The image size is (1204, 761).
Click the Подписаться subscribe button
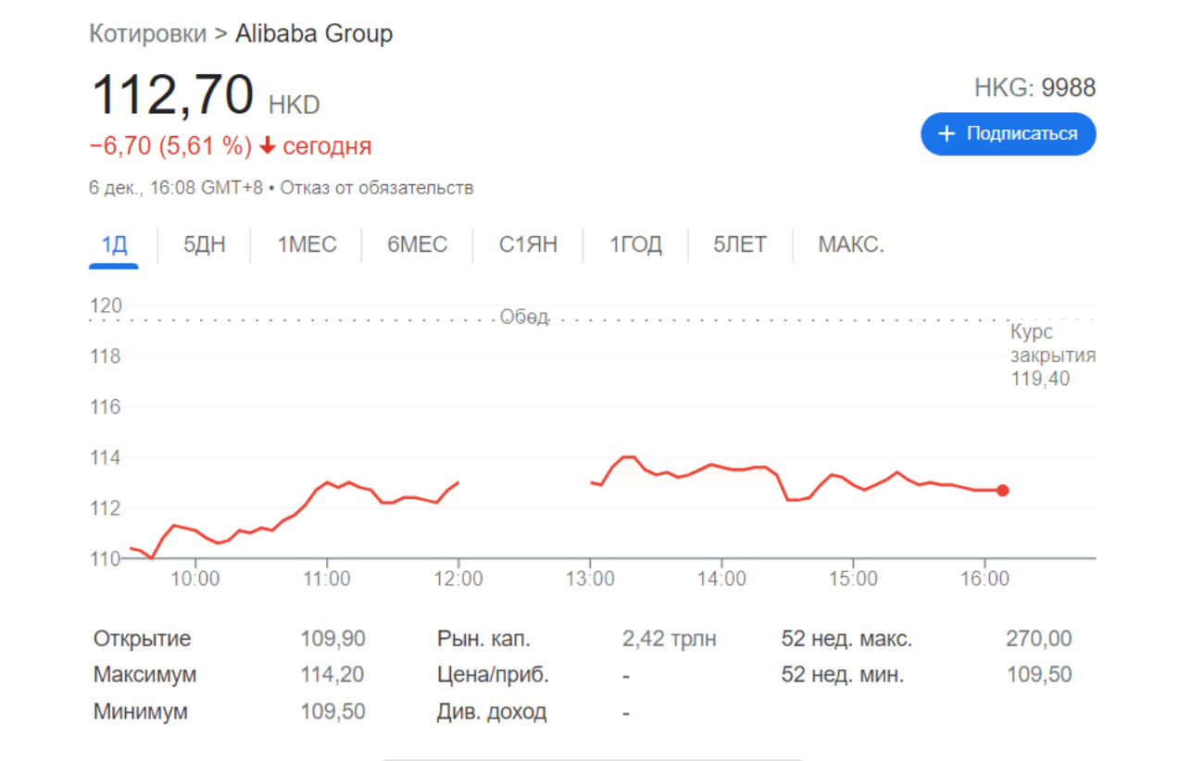tap(1008, 134)
